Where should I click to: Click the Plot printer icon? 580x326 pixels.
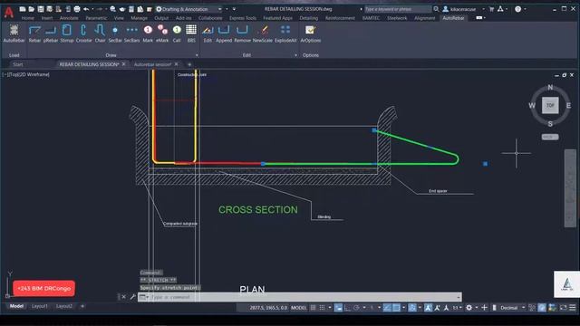(77, 9)
